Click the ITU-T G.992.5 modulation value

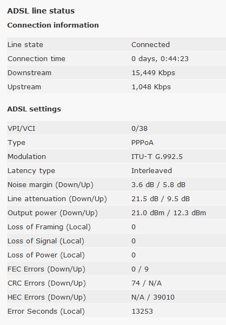(x=157, y=156)
